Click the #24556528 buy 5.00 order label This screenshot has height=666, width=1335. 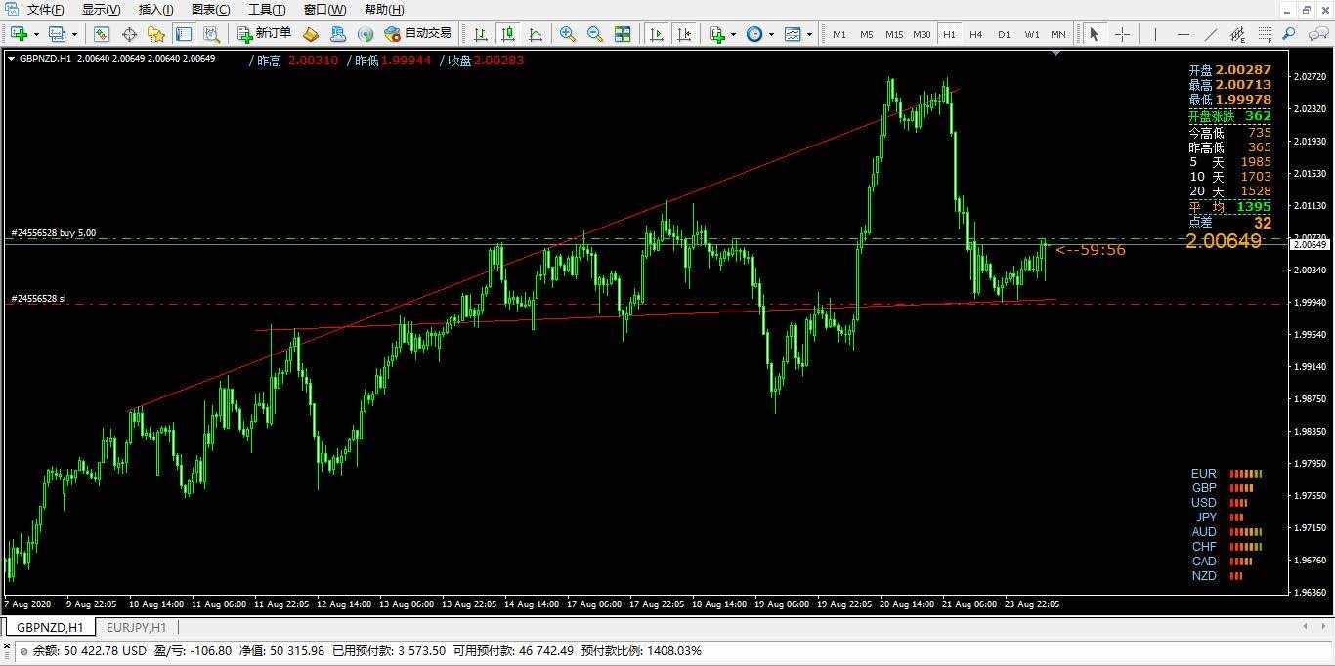53,233
